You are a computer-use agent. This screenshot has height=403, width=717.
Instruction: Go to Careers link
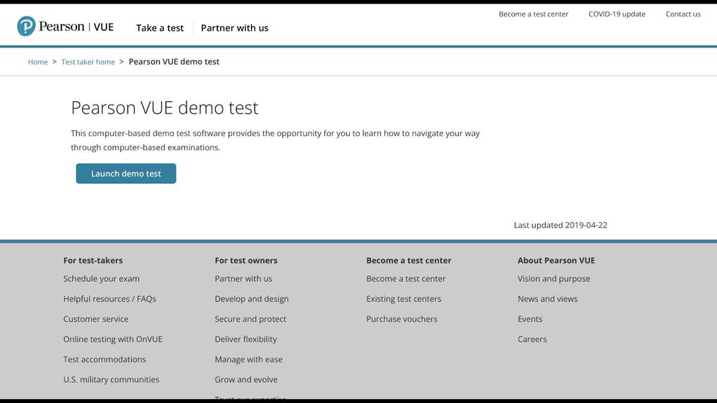click(x=532, y=340)
